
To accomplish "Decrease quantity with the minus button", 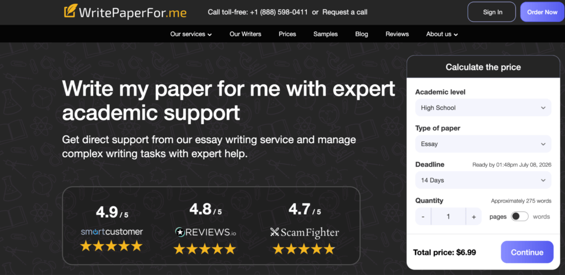I will pos(423,217).
